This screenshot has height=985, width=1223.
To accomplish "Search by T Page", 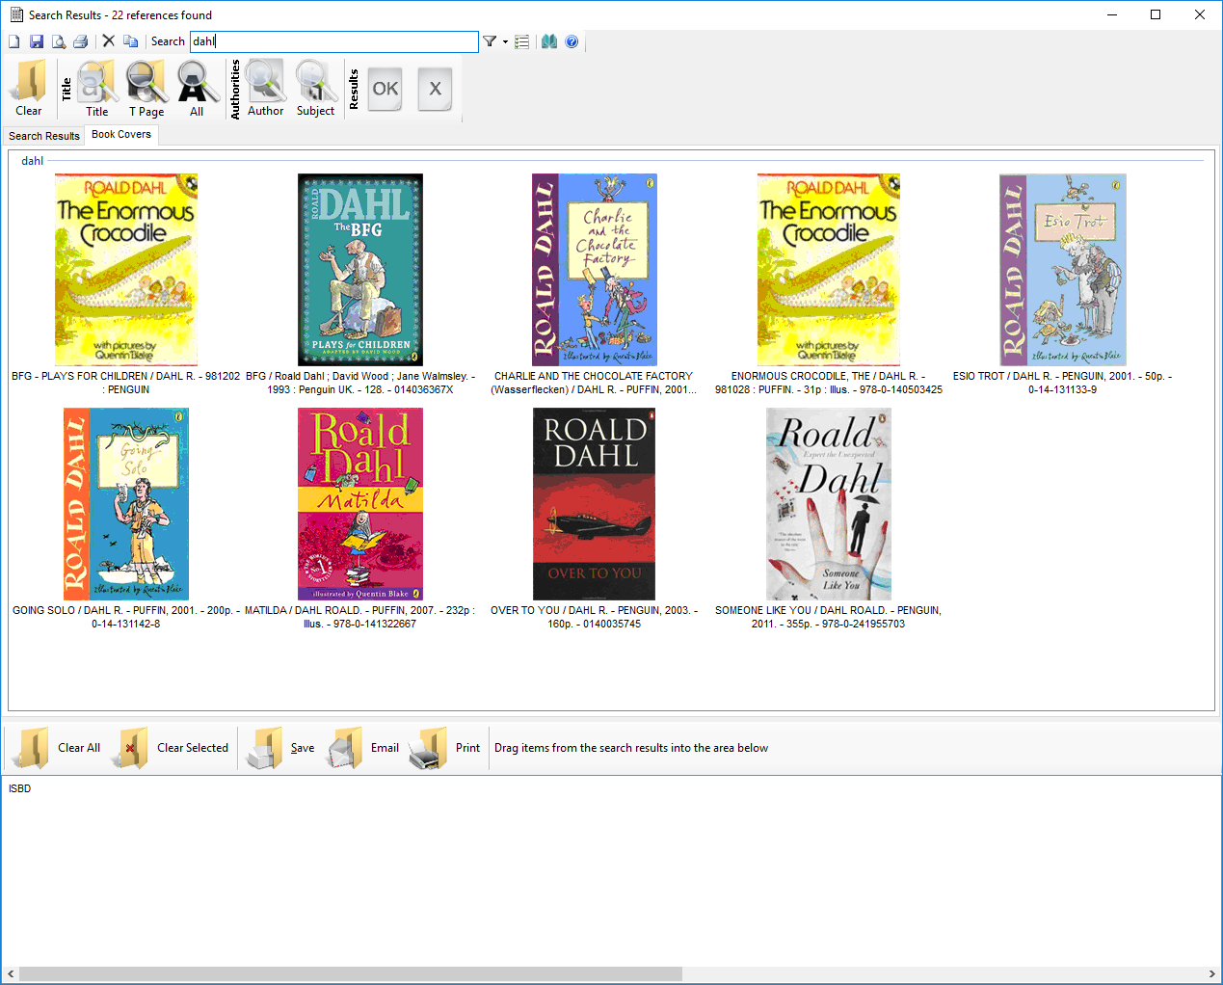I will [146, 88].
